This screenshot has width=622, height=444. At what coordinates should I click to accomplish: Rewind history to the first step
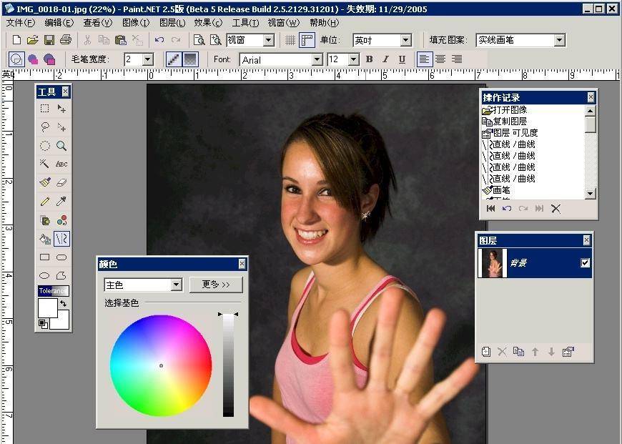pos(490,208)
